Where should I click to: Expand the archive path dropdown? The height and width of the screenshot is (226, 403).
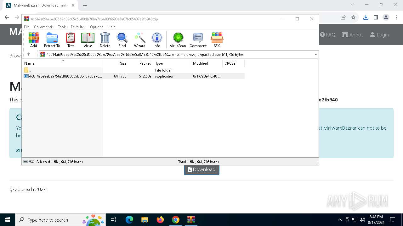[x=316, y=55]
